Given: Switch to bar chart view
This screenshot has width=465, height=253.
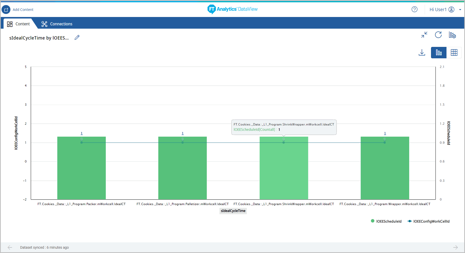Looking at the screenshot, I should coord(439,52).
